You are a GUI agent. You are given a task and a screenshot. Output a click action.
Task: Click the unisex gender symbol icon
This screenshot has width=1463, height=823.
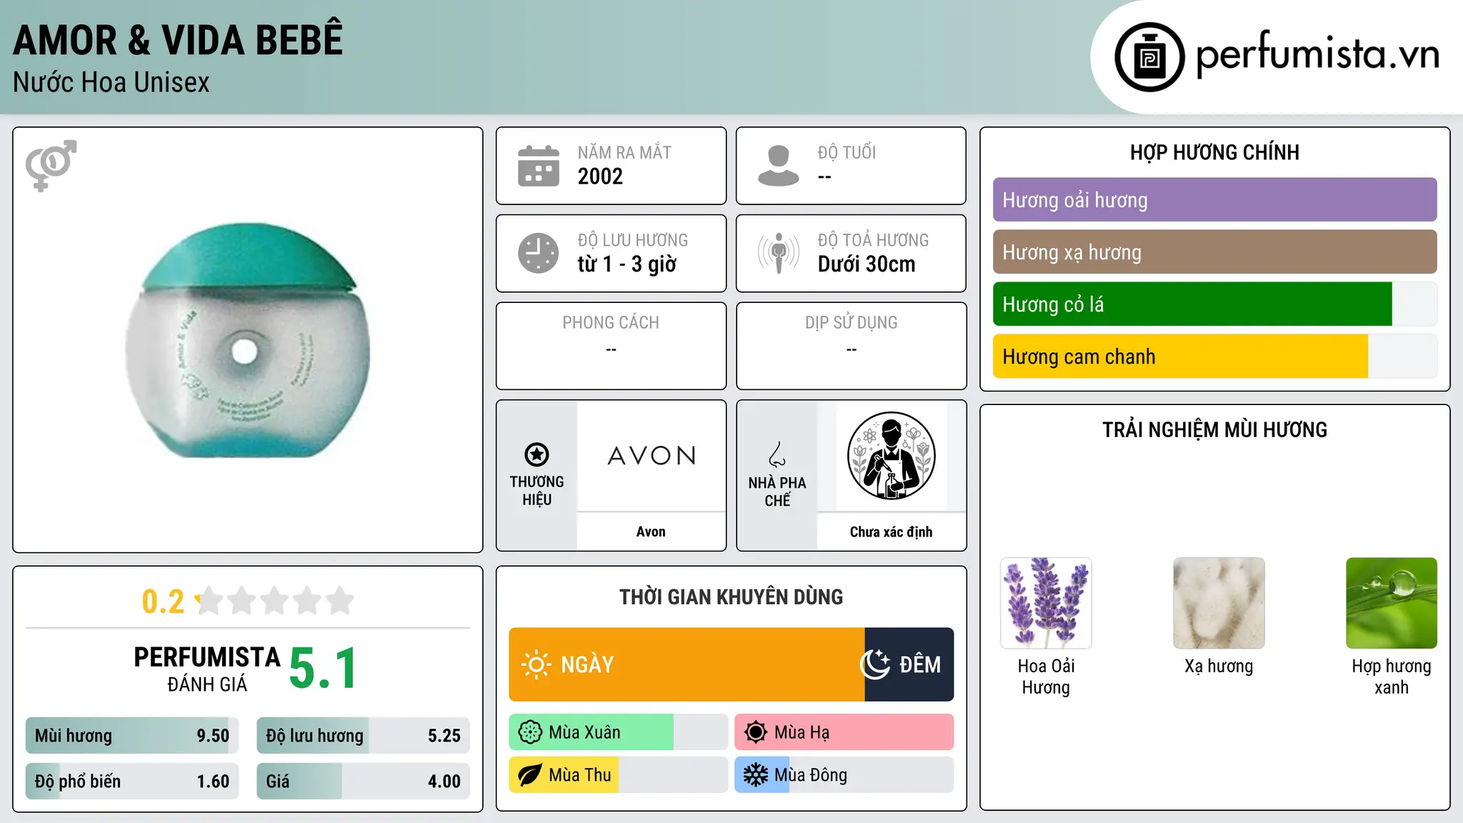[x=51, y=165]
